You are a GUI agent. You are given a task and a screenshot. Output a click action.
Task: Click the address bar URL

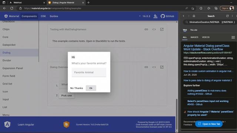[53, 8]
